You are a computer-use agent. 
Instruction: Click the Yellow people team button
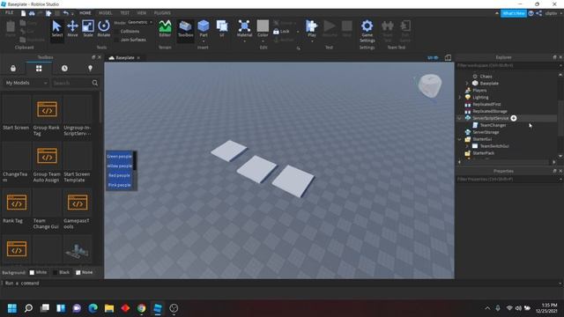[120, 166]
